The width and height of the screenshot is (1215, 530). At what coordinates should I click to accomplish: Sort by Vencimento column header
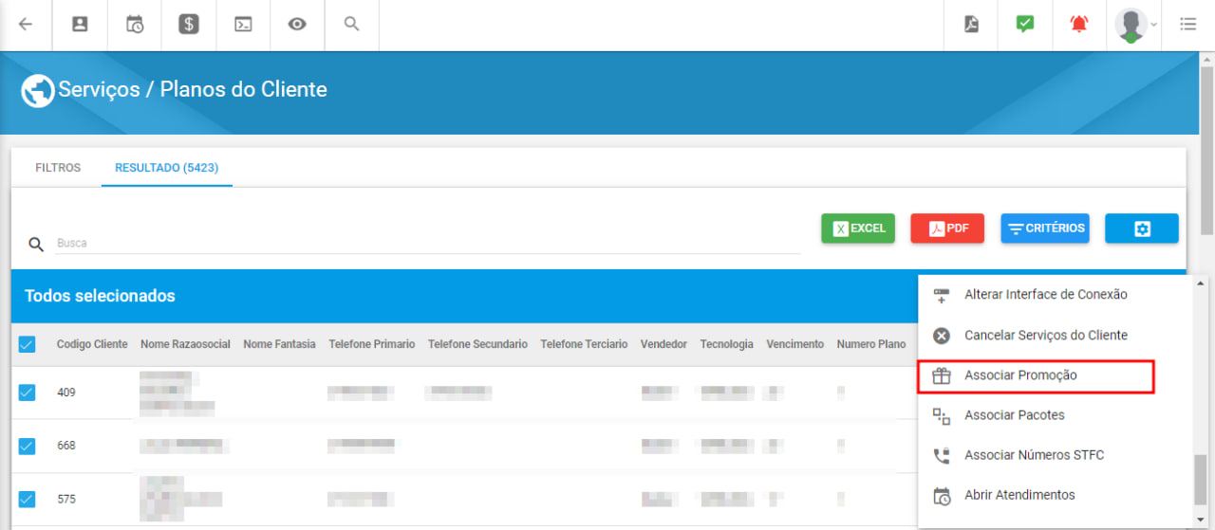click(795, 344)
